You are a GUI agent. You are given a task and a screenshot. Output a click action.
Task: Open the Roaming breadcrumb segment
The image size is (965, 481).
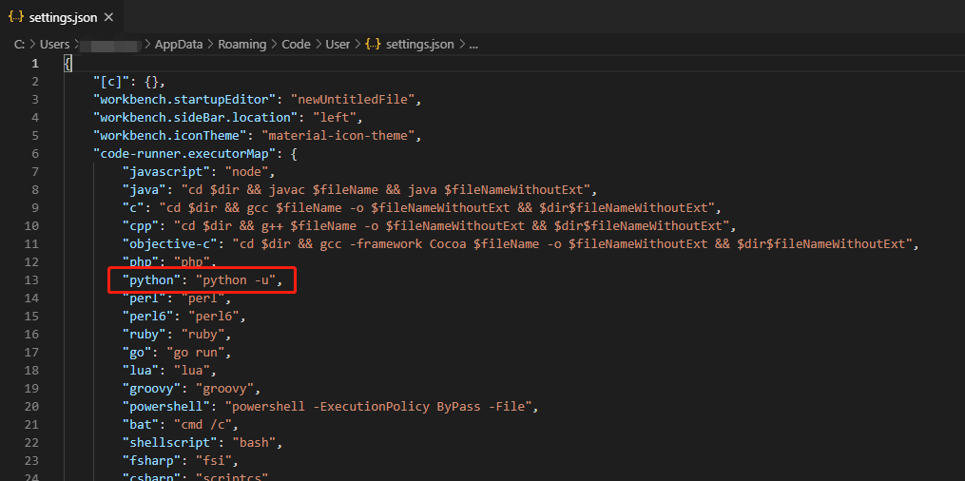coord(241,45)
